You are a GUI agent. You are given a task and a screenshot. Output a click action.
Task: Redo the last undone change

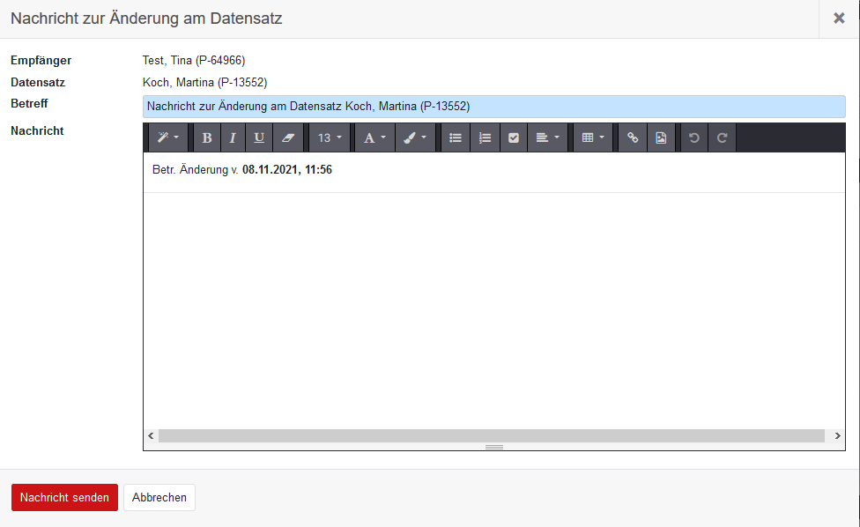(x=722, y=138)
